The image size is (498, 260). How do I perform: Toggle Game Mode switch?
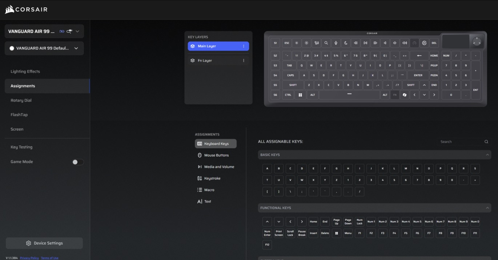point(78,162)
